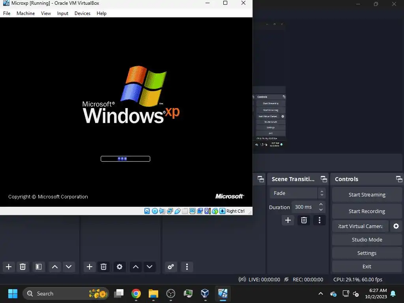Click the mouse integration indicator icon

pos(215,211)
